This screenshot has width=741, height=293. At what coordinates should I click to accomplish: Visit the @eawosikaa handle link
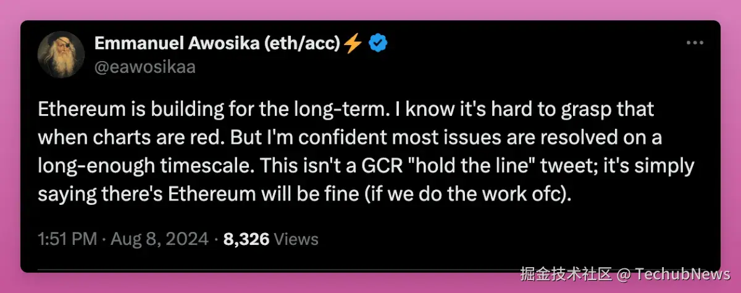point(144,67)
